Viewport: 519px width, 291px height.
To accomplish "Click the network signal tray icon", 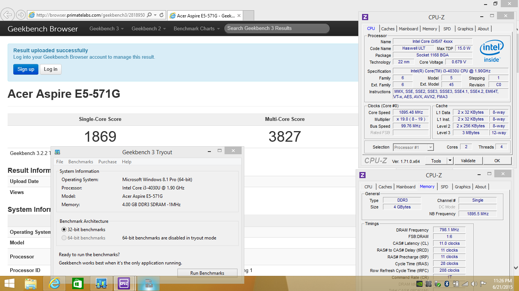I will [x=465, y=284].
